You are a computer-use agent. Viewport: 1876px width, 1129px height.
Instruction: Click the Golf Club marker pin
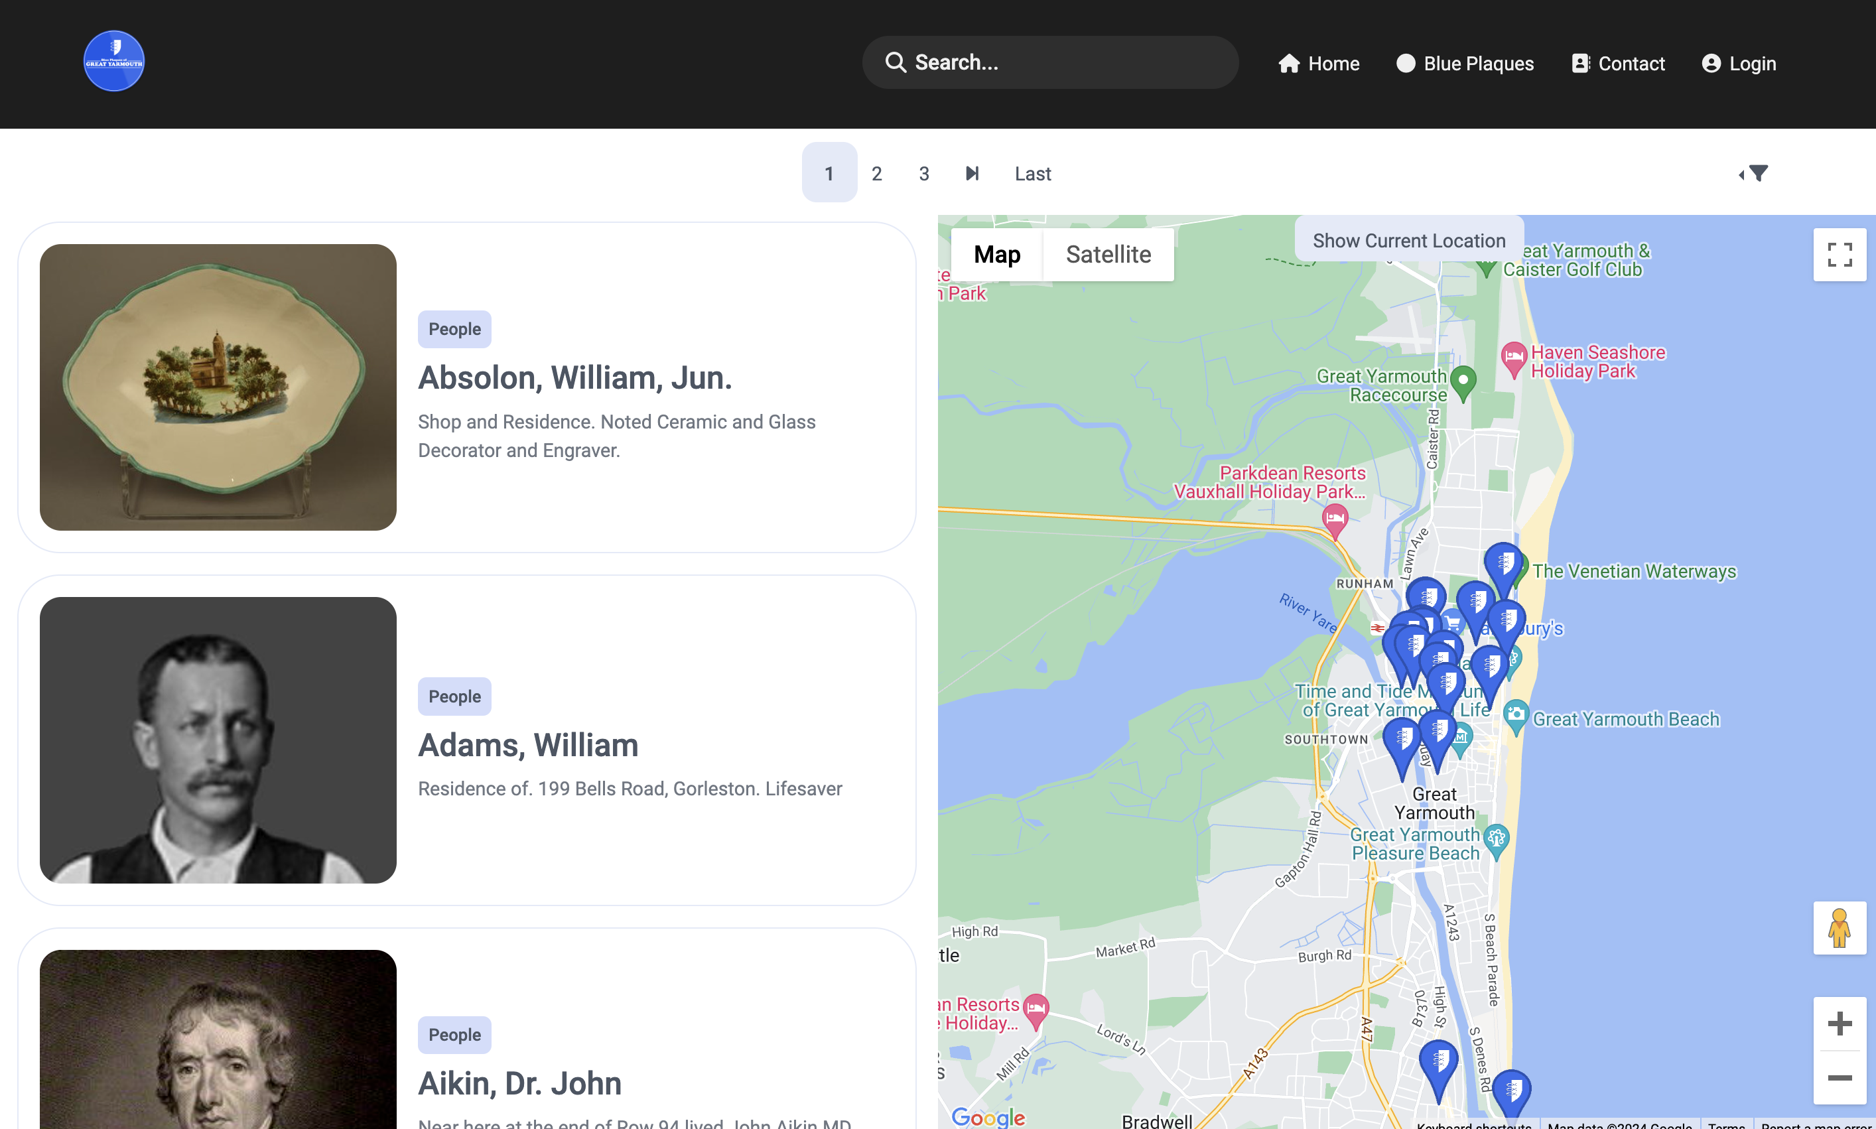click(1486, 267)
